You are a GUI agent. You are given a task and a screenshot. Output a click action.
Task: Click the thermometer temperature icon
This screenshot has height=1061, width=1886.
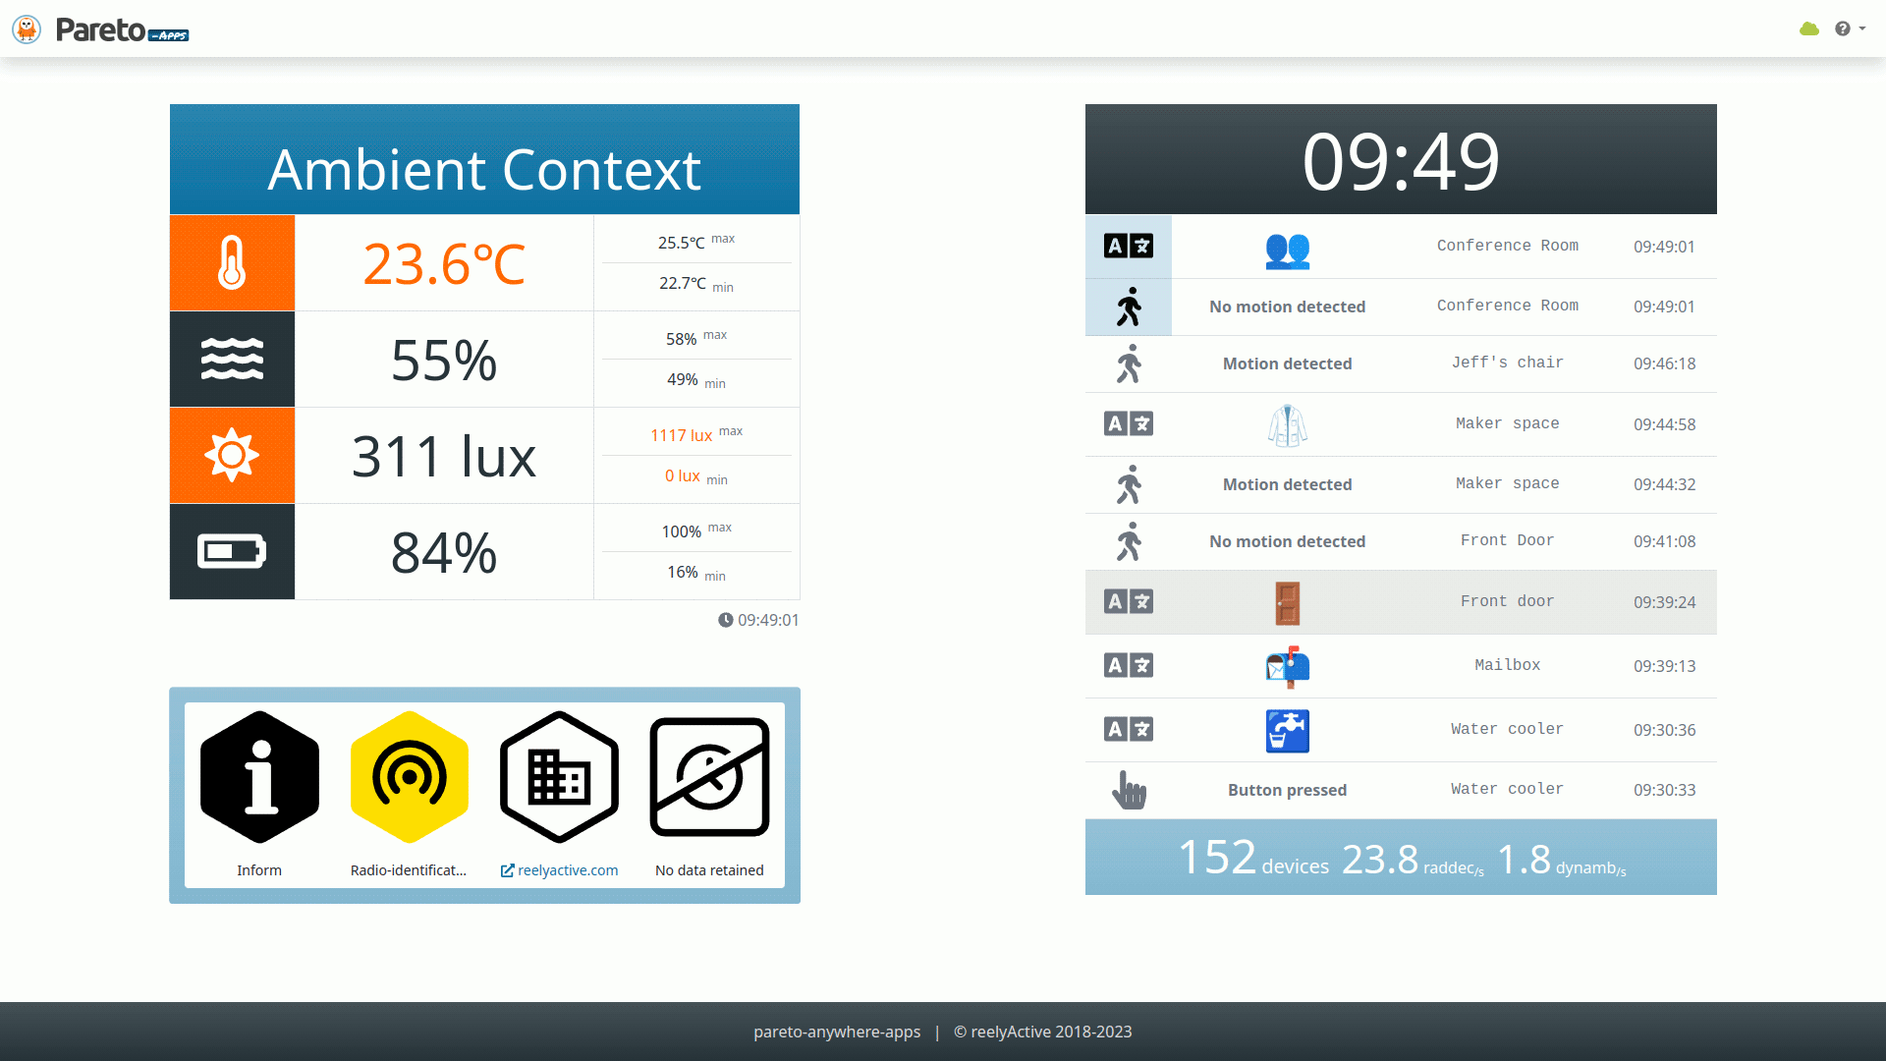pos(231,261)
